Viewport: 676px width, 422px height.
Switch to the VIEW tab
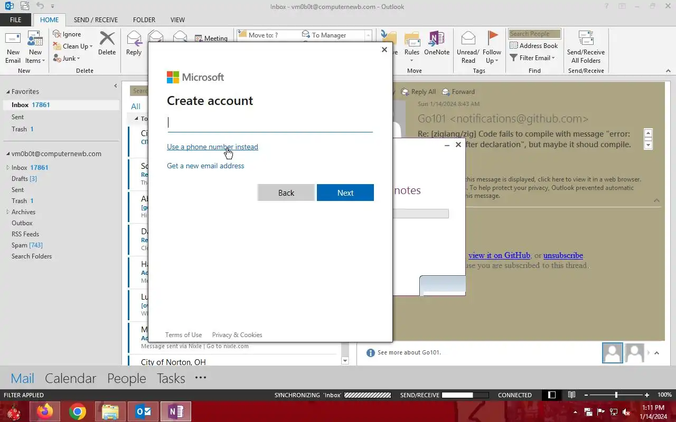click(x=177, y=20)
